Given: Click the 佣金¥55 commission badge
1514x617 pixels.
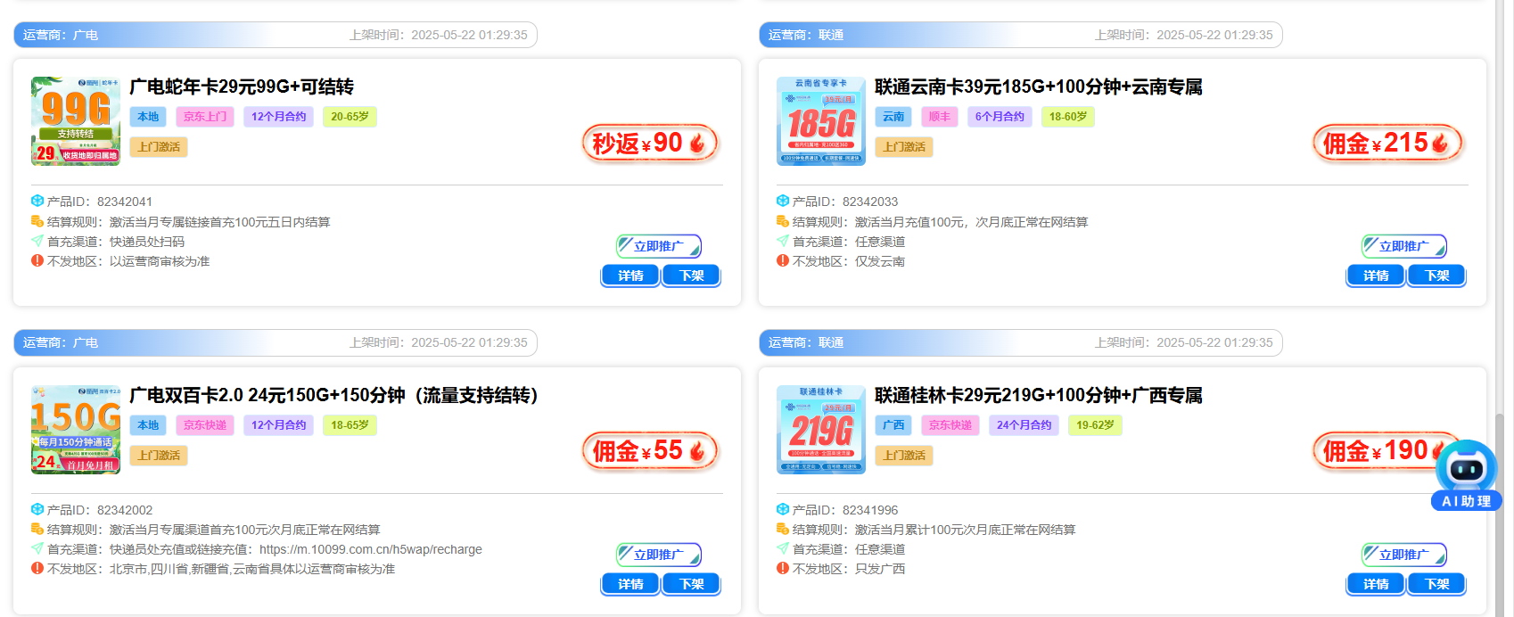Looking at the screenshot, I should 650,451.
